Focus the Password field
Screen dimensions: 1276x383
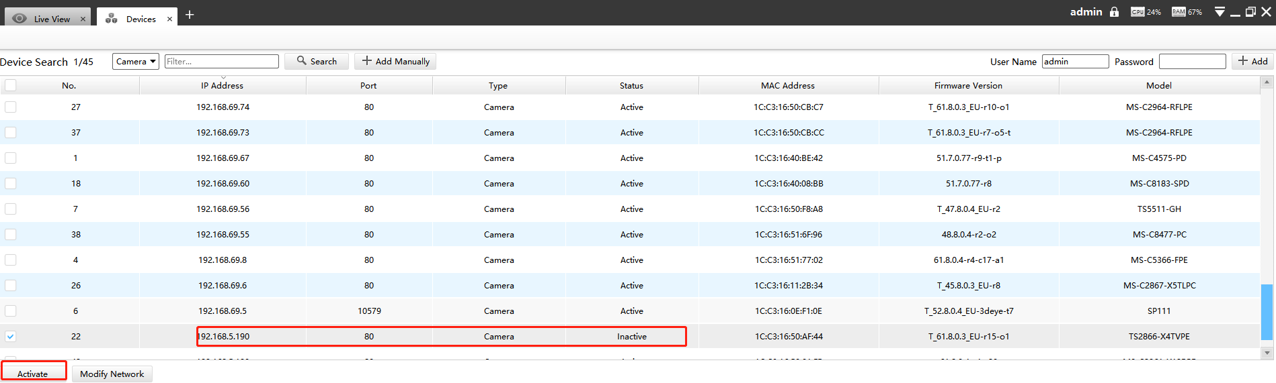click(1193, 61)
